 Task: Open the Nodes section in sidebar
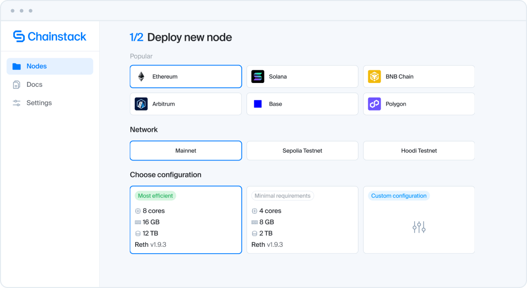click(x=50, y=66)
